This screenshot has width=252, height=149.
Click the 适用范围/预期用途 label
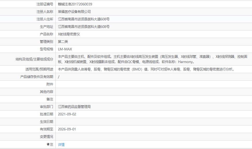click(x=39, y=69)
